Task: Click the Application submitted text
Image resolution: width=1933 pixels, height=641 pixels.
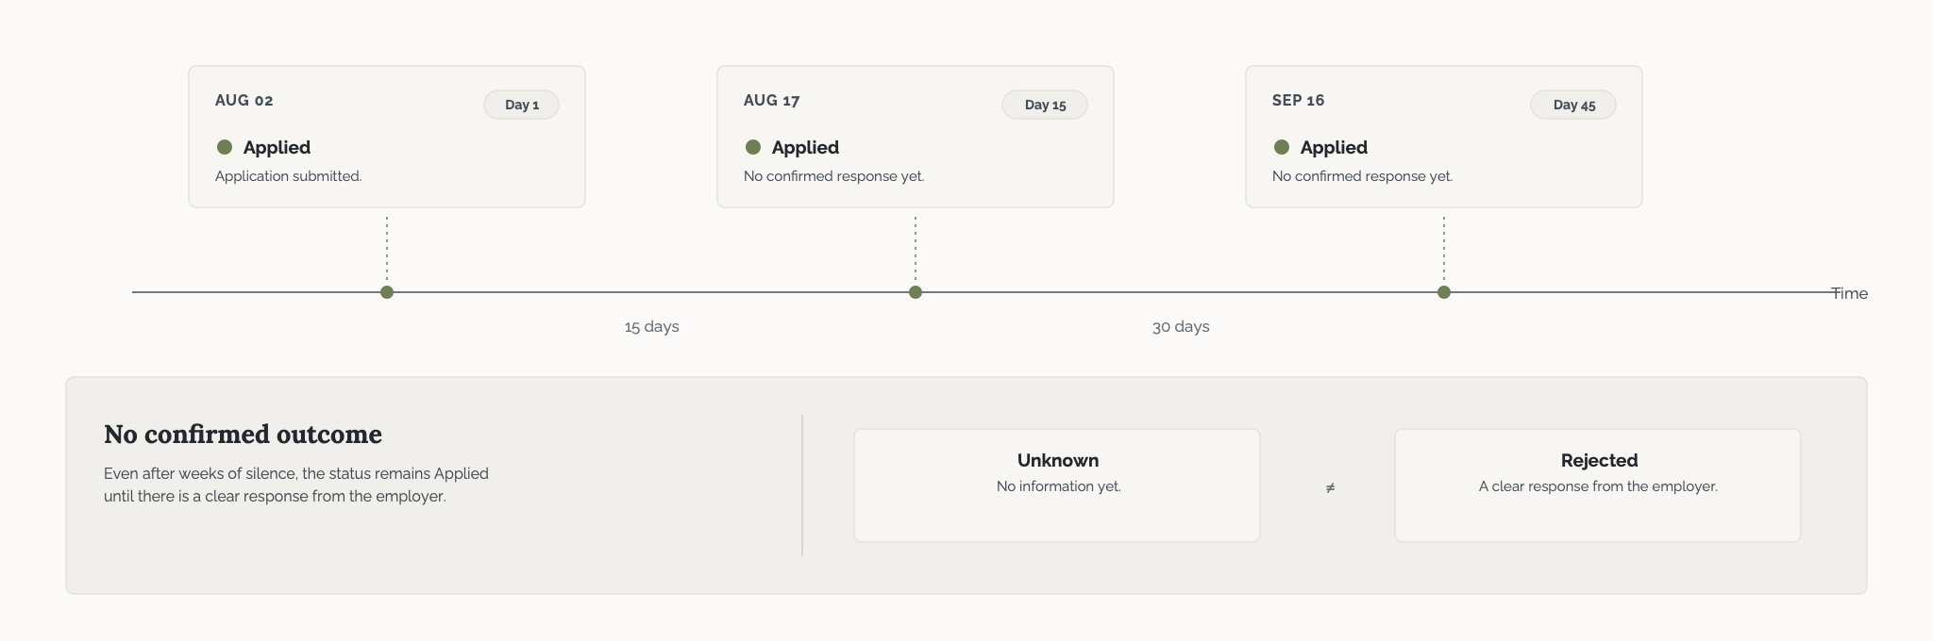Action: pyautogui.click(x=289, y=176)
